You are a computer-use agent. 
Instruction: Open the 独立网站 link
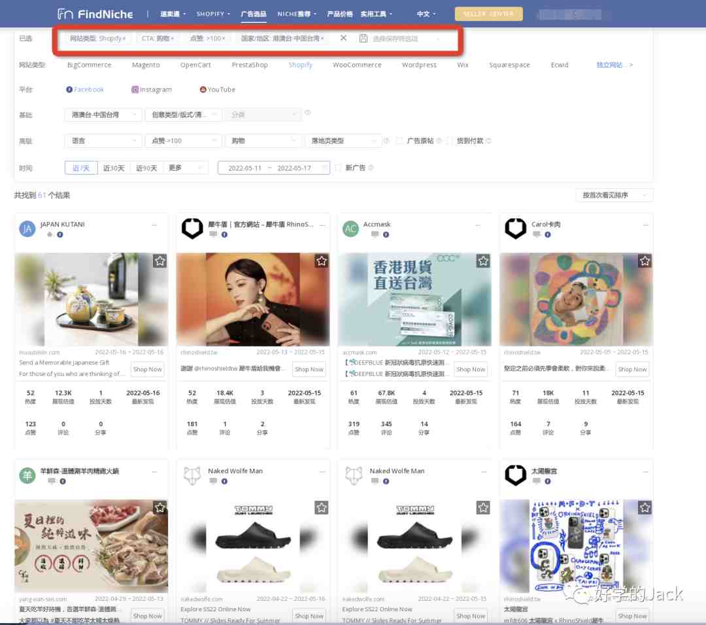click(614, 65)
